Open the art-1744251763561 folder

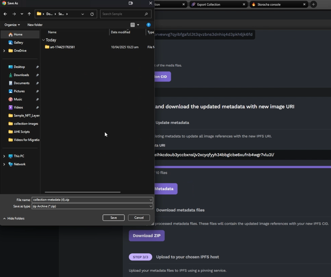click(x=62, y=47)
